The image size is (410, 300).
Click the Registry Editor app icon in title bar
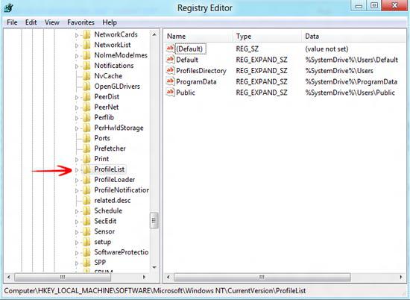[x=8, y=7]
